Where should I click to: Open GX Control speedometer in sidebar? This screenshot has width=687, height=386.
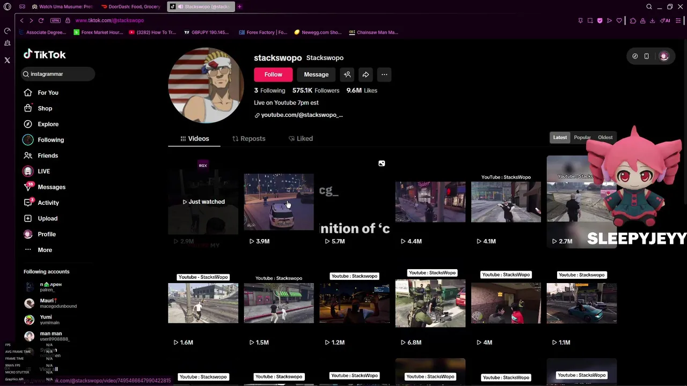click(x=7, y=31)
